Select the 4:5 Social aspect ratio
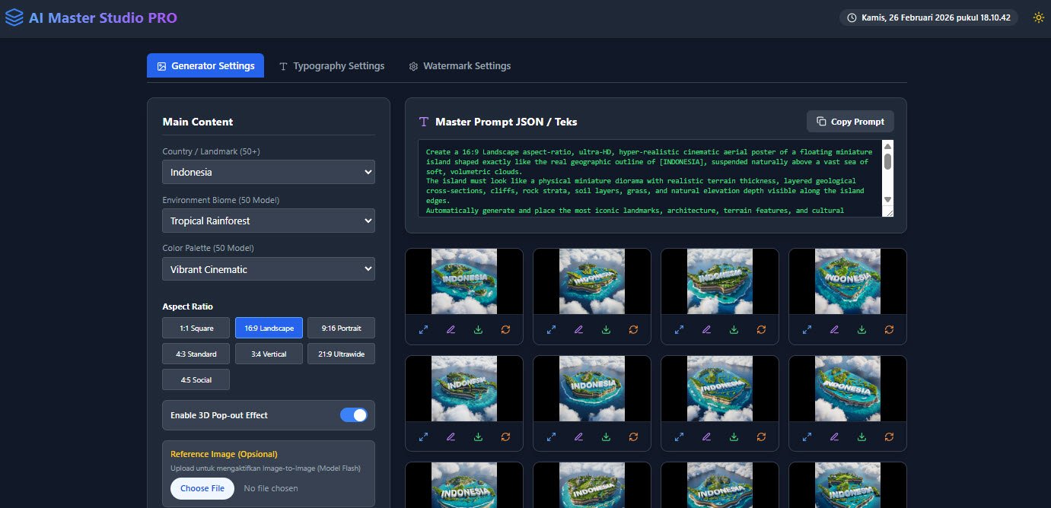Image resolution: width=1051 pixels, height=508 pixels. (196, 379)
